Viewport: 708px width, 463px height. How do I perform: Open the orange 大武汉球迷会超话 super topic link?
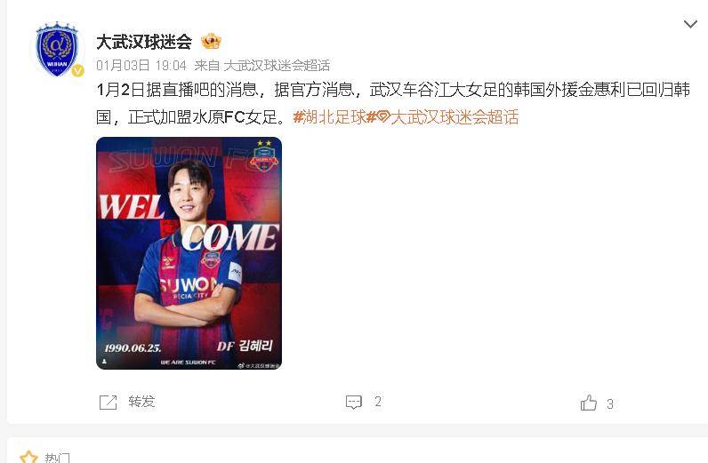455,117
